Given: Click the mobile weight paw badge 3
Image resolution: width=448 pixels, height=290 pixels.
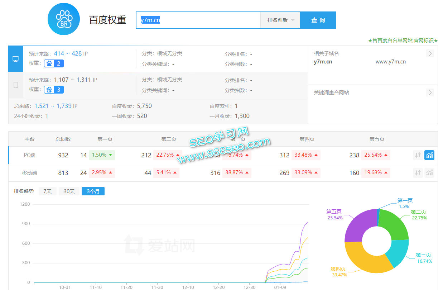Looking at the screenshot, I should click(x=54, y=90).
